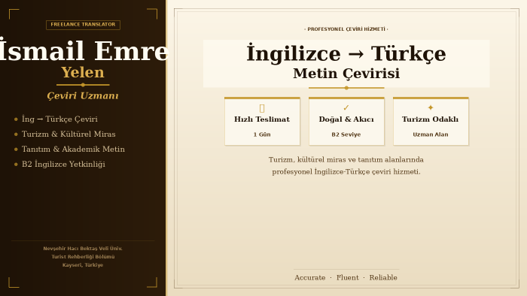
Task: Click the 1 Gün label
Action: pyautogui.click(x=262, y=134)
